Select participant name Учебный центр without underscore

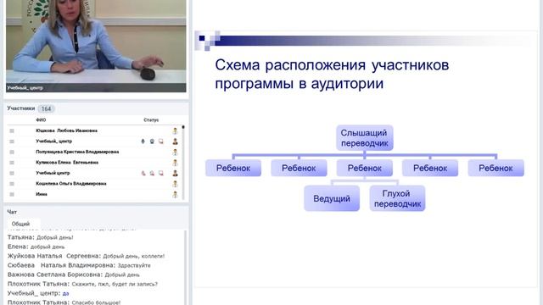53,173
